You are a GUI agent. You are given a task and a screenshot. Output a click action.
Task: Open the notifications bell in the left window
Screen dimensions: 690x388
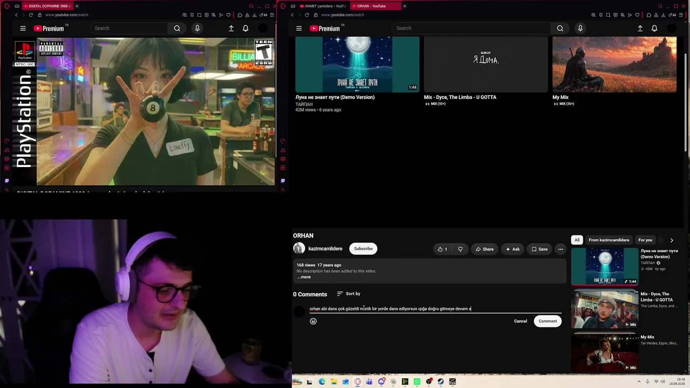245,29
